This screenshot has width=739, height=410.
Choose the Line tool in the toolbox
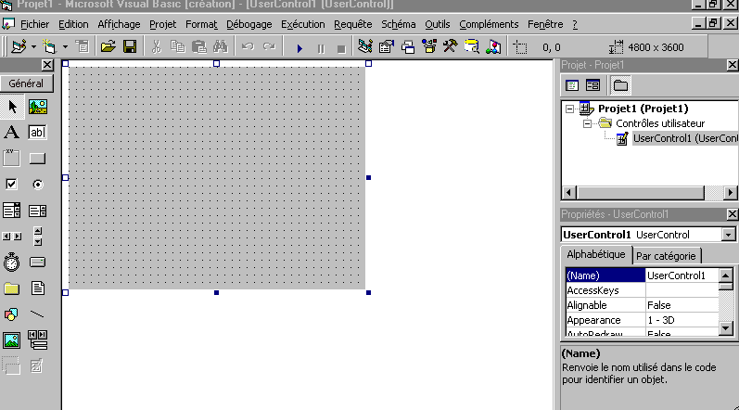(x=37, y=314)
